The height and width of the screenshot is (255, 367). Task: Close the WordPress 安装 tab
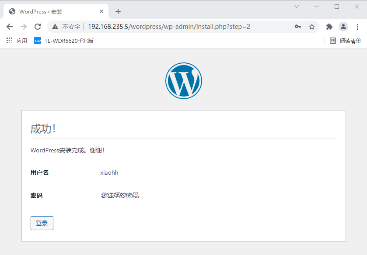101,11
